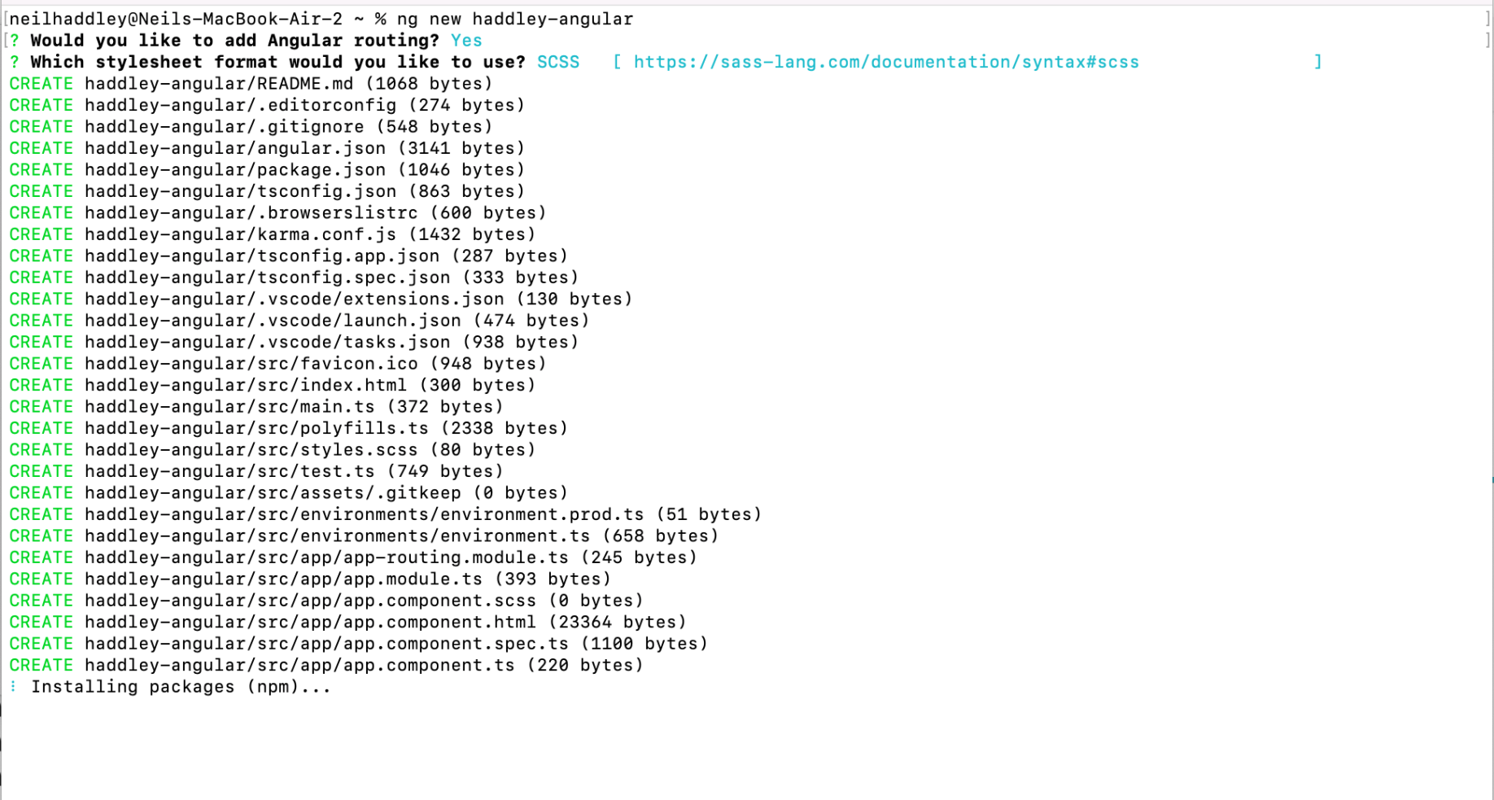Click the user@host prompt text
1494x800 pixels.
176,19
